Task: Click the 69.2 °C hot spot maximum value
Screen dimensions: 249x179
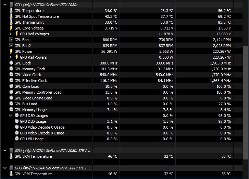Action: (x=224, y=16)
